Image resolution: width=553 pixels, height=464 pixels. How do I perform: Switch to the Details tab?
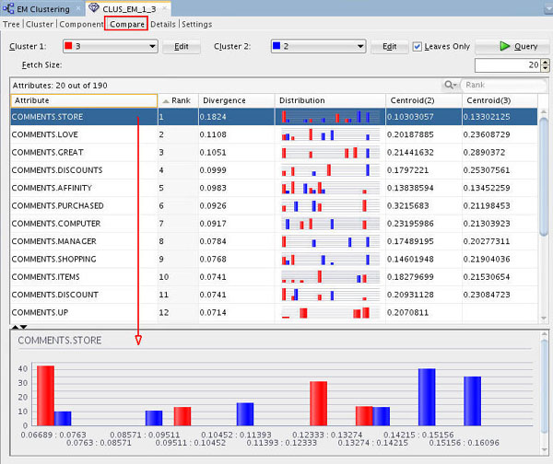162,23
